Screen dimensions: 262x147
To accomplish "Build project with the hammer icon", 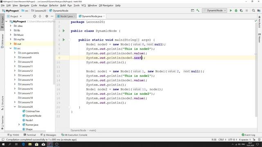I will click(198, 11).
